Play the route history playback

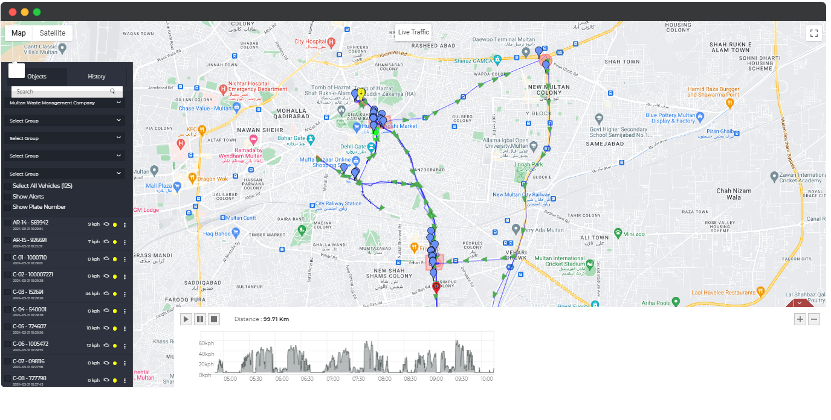point(186,319)
